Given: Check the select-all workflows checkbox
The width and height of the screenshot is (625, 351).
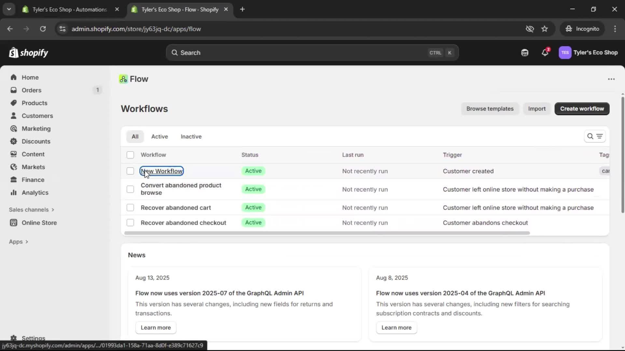Looking at the screenshot, I should (130, 155).
